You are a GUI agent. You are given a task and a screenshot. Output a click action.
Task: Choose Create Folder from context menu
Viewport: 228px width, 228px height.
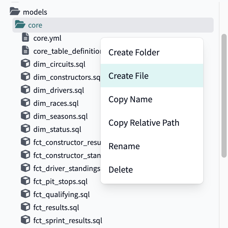coord(152,52)
